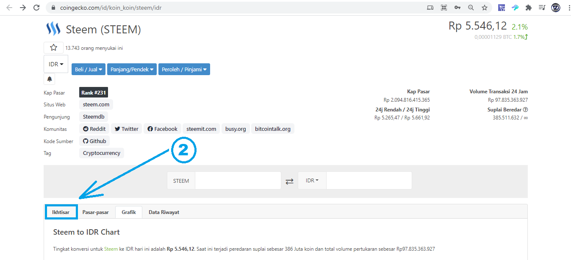
Task: Open the Github source code link
Action: pos(94,141)
